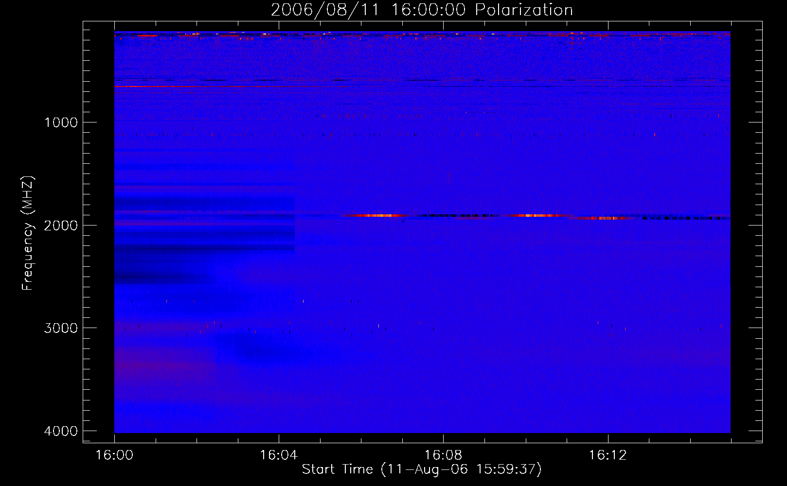Screen dimensions: 787x486
Task: Click the '16:12' time tick label
Action: (x=608, y=455)
